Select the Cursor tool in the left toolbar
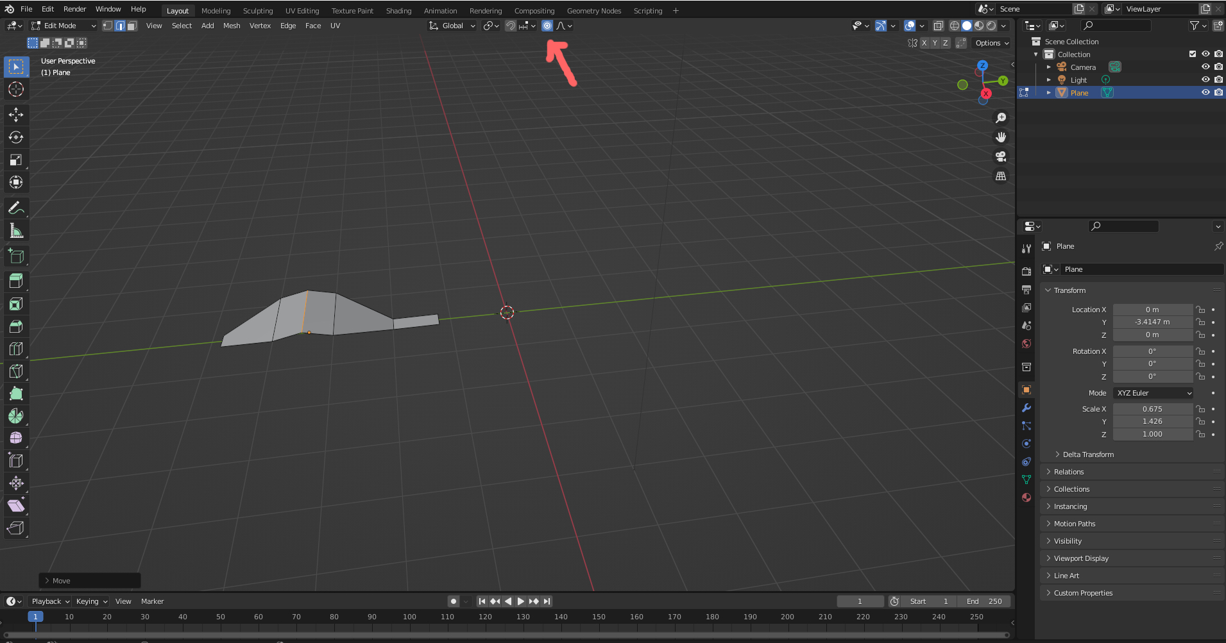Image resolution: width=1226 pixels, height=643 pixels. tap(16, 89)
